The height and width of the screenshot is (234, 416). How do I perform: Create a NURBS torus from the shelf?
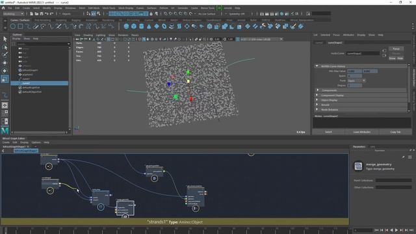pyautogui.click(x=164, y=26)
